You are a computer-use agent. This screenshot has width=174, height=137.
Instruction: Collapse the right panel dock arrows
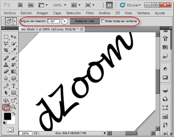[171, 28]
